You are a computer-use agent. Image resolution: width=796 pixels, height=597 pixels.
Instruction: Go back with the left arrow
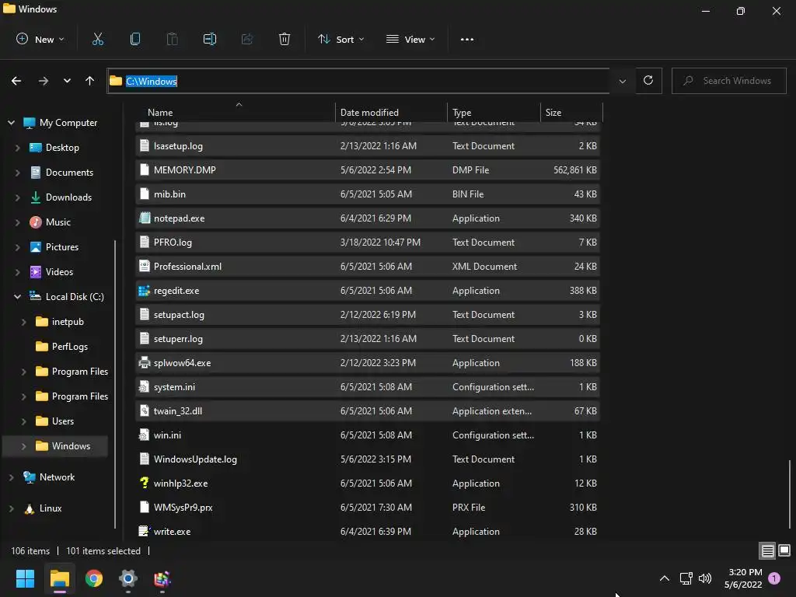click(x=16, y=81)
